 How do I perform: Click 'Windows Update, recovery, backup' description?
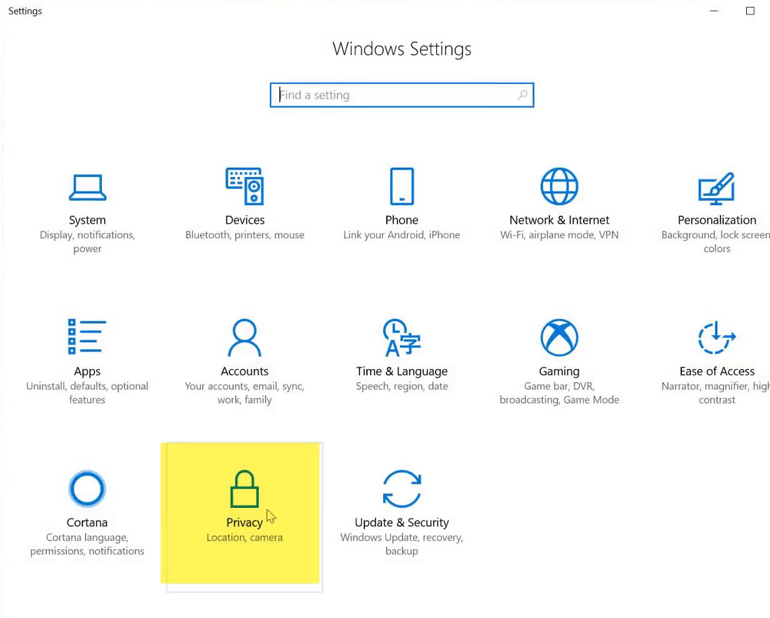point(402,545)
